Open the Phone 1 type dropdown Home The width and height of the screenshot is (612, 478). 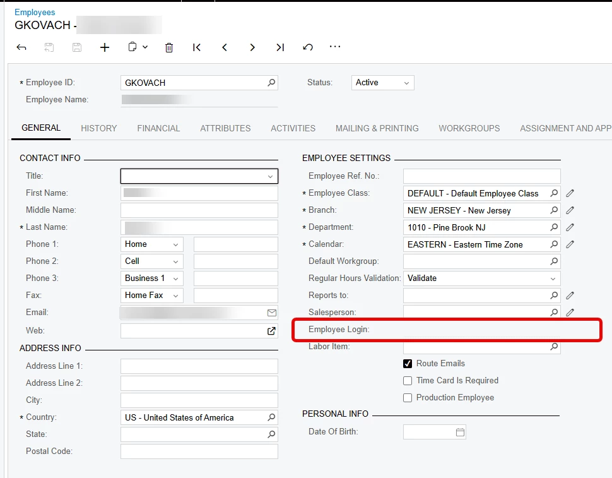[152, 244]
